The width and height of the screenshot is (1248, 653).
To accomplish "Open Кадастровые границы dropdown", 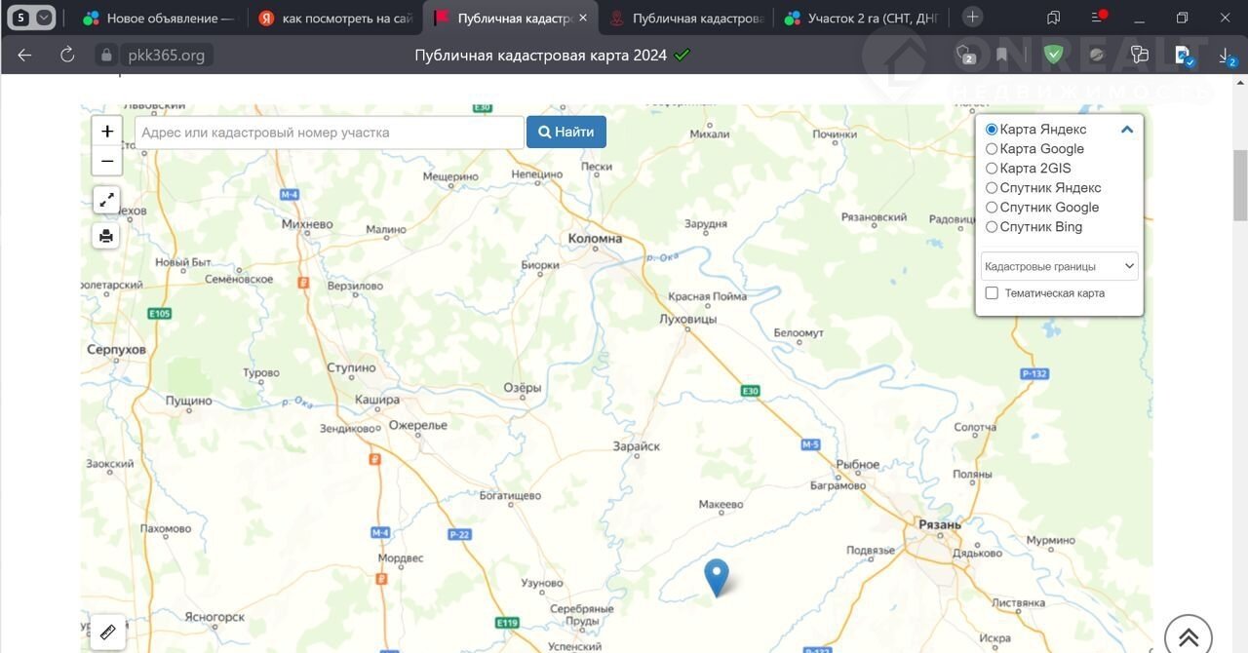I will point(1059,266).
